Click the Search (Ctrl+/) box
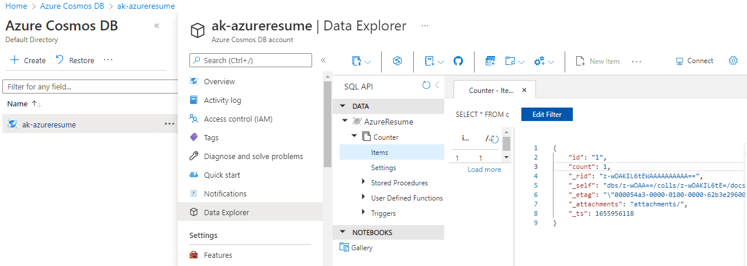This screenshot has height=266, width=747. pyautogui.click(x=251, y=60)
